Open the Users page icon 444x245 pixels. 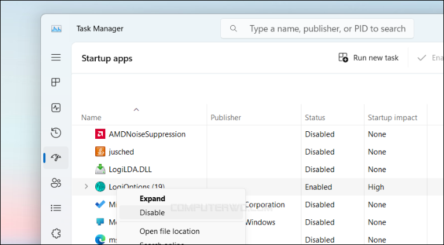pos(56,183)
